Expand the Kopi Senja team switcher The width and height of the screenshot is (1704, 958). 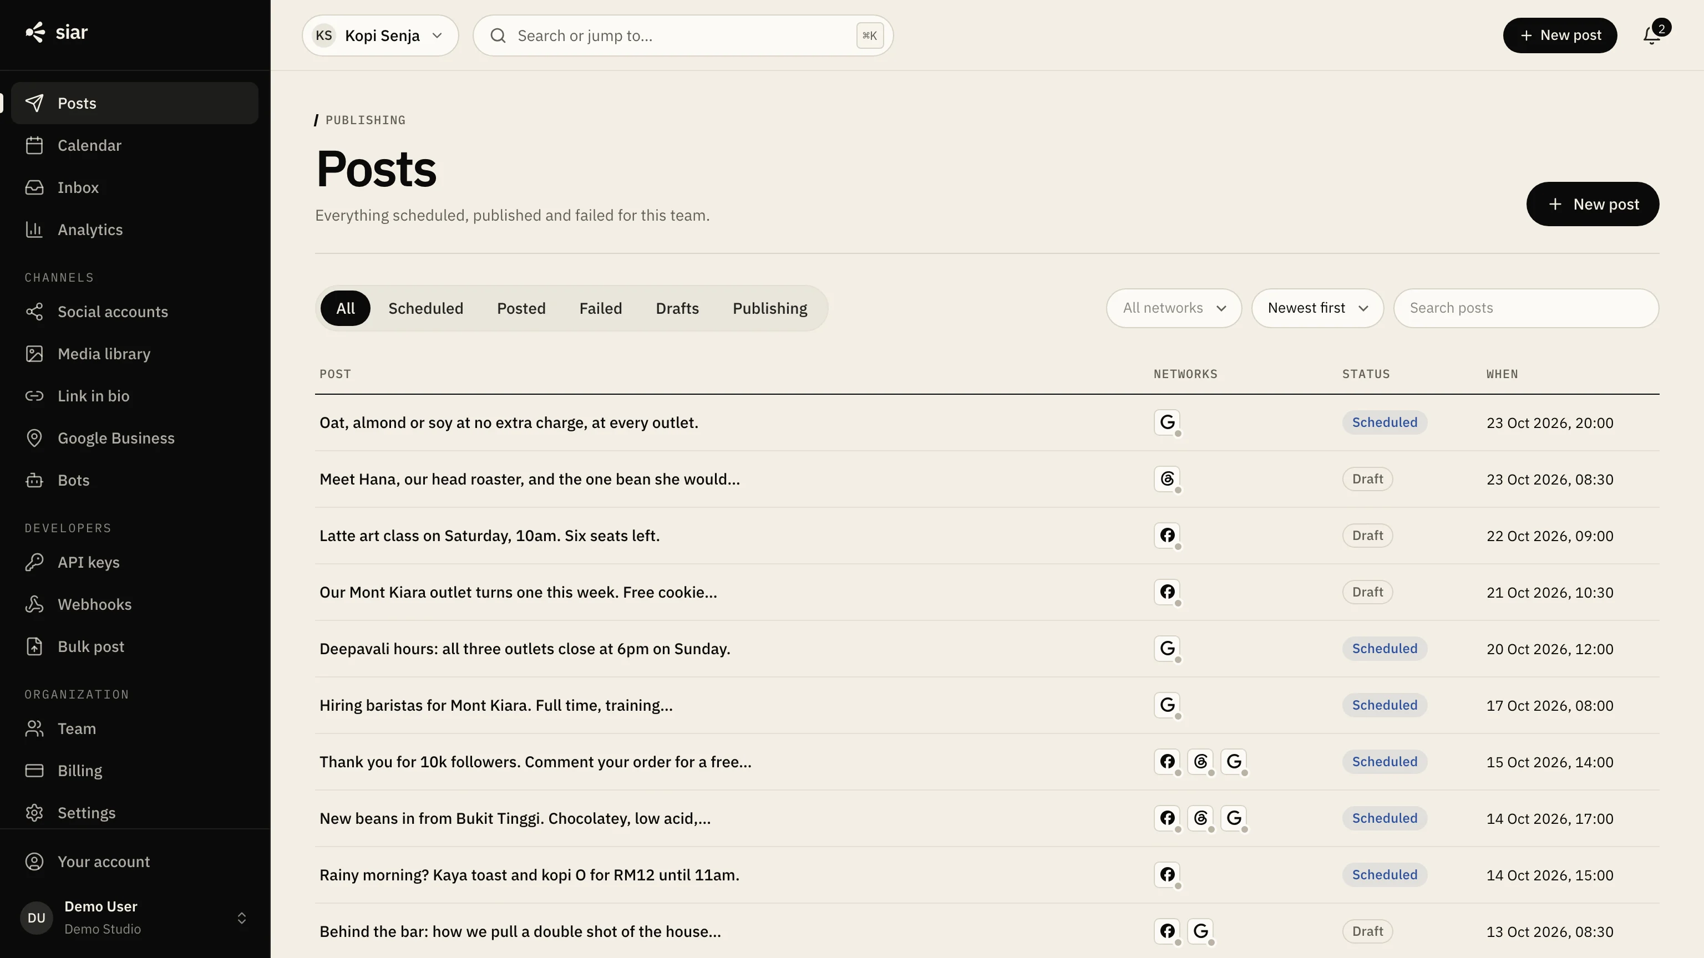(x=381, y=35)
